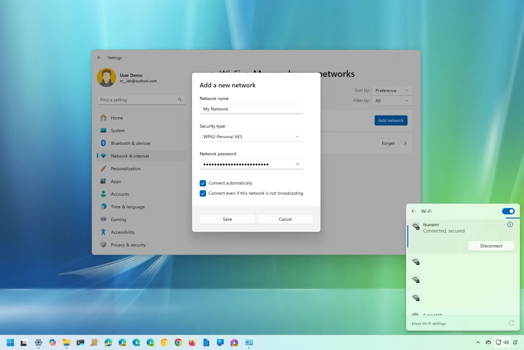Click the Add network button
The width and height of the screenshot is (524, 350).
pos(391,120)
